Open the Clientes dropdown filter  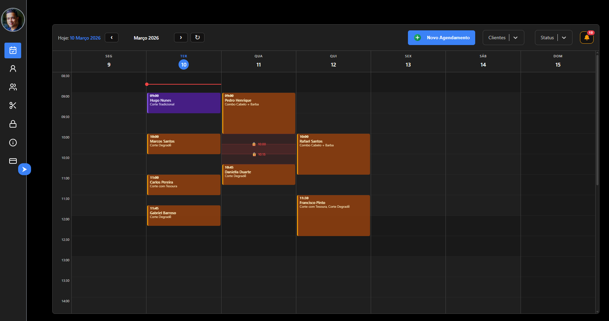tap(503, 38)
